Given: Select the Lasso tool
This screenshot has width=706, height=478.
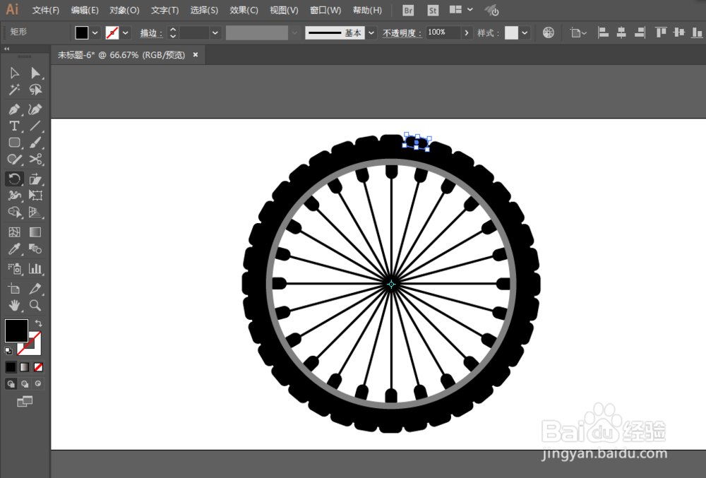Looking at the screenshot, I should pos(35,90).
